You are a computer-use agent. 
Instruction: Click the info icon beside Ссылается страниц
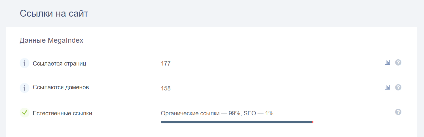(24, 63)
